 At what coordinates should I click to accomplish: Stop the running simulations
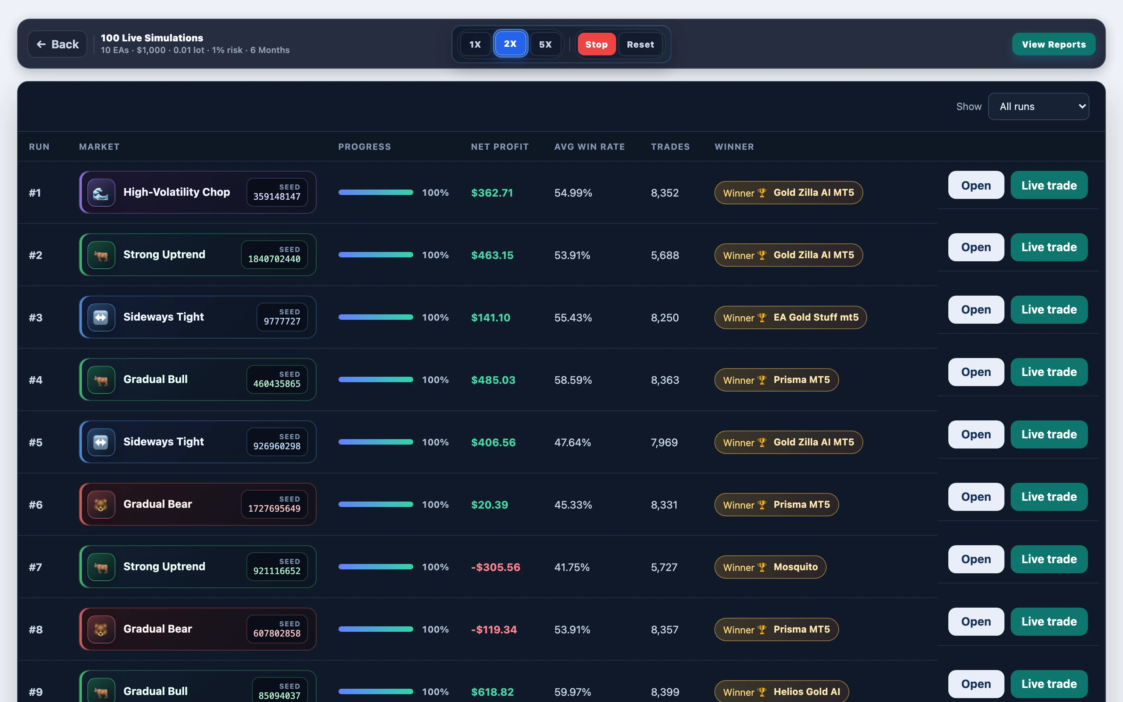click(x=596, y=44)
